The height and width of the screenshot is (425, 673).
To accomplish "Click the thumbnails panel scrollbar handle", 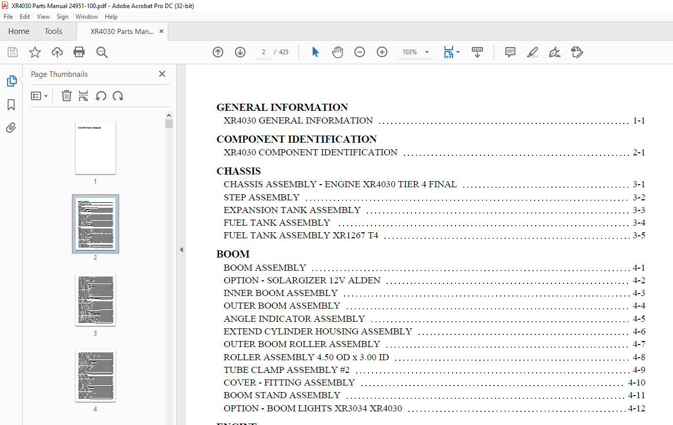I will [x=169, y=124].
